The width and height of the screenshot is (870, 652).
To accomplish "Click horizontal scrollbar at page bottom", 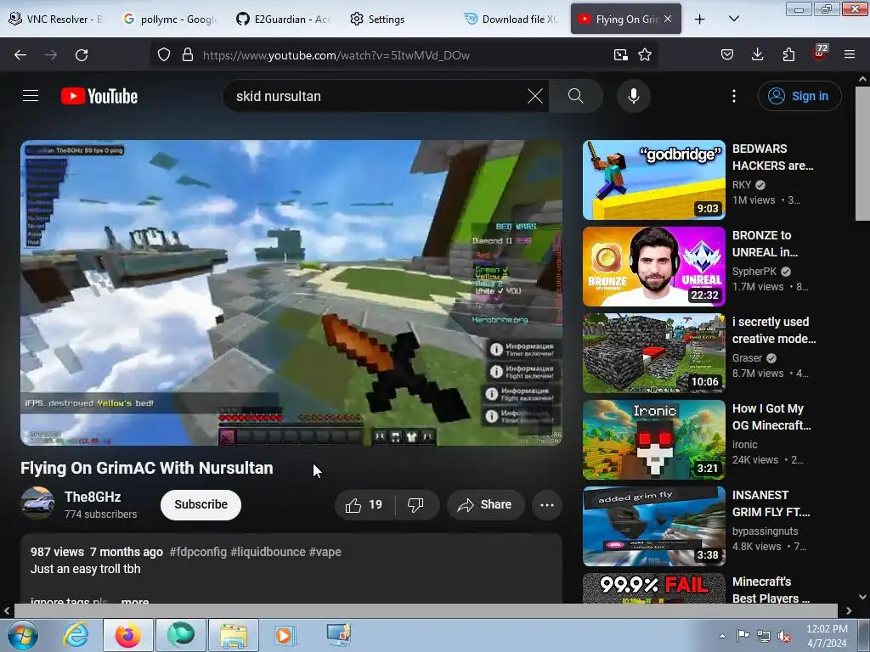I will 426,611.
